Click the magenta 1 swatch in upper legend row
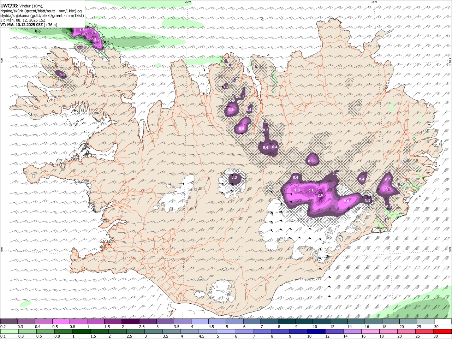 [x=96, y=321]
